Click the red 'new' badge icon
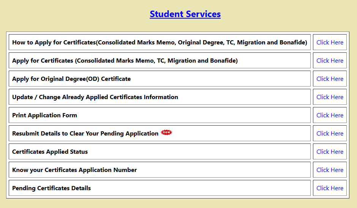The height and width of the screenshot is (208, 357). (x=166, y=132)
